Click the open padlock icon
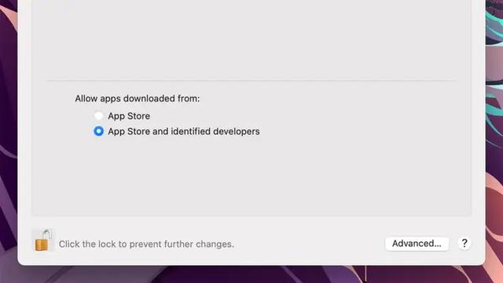503x283 pixels. [x=43, y=241]
